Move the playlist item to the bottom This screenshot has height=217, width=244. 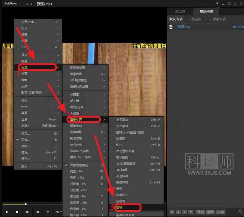pyautogui.click(x=191, y=212)
